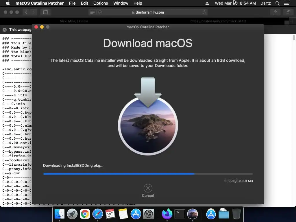The height and width of the screenshot is (222, 296).
Task: Open the Apple menu
Action: (x=8, y=3)
